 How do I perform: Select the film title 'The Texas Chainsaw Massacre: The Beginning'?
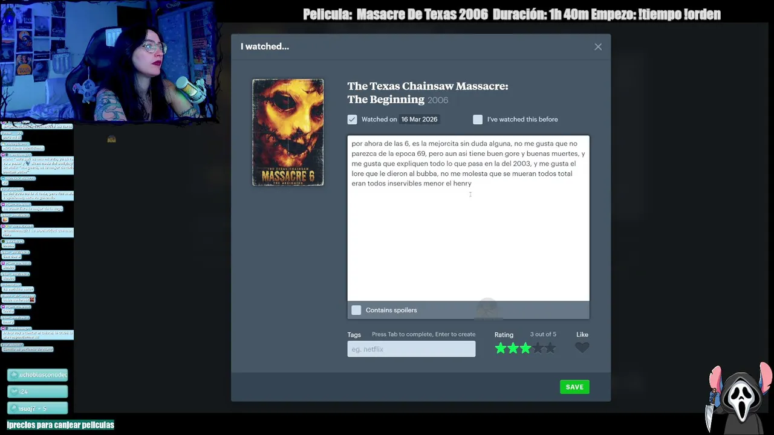[428, 92]
